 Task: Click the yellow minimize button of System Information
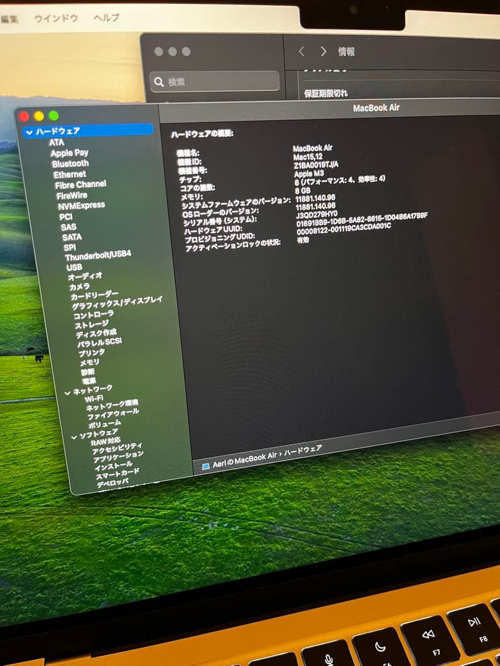(39, 116)
